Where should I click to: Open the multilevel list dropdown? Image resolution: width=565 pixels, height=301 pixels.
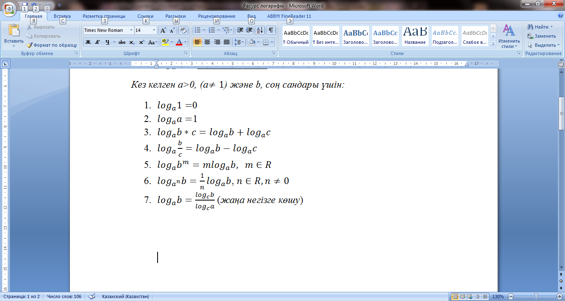click(x=232, y=30)
